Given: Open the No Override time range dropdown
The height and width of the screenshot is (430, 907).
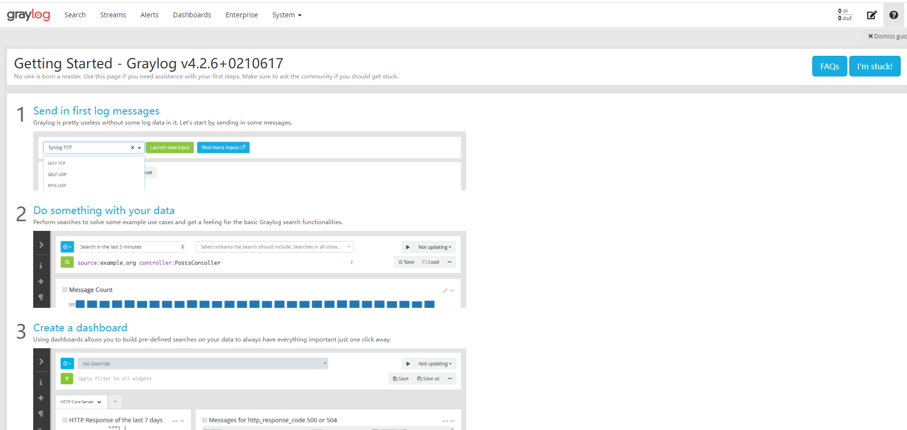Looking at the screenshot, I should click(203, 364).
